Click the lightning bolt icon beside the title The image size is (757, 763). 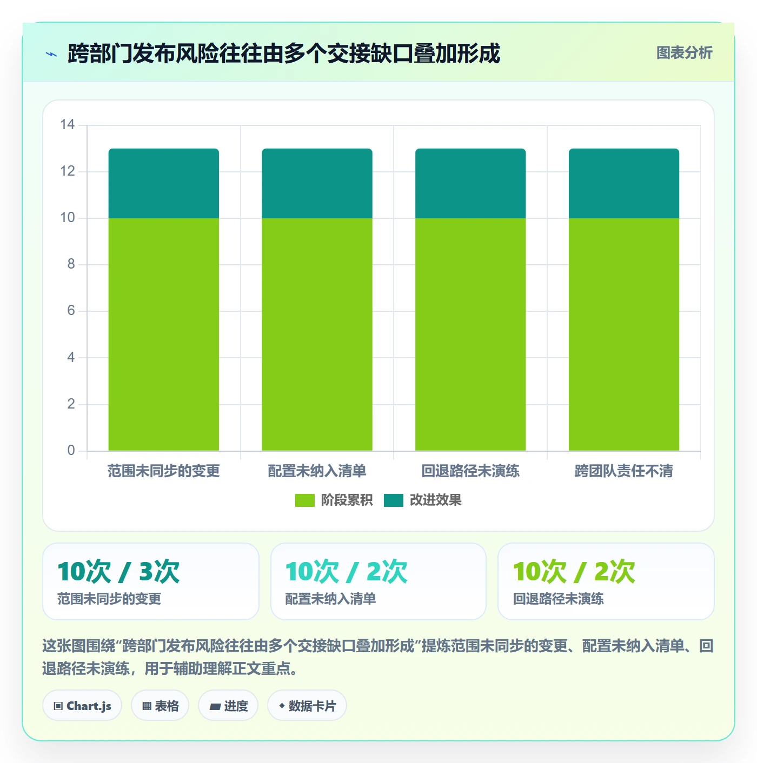[x=51, y=54]
